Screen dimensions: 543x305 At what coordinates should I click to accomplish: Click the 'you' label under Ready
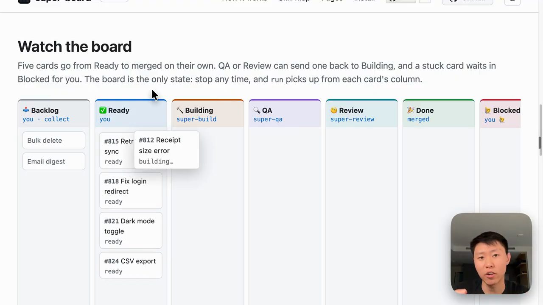coord(105,119)
